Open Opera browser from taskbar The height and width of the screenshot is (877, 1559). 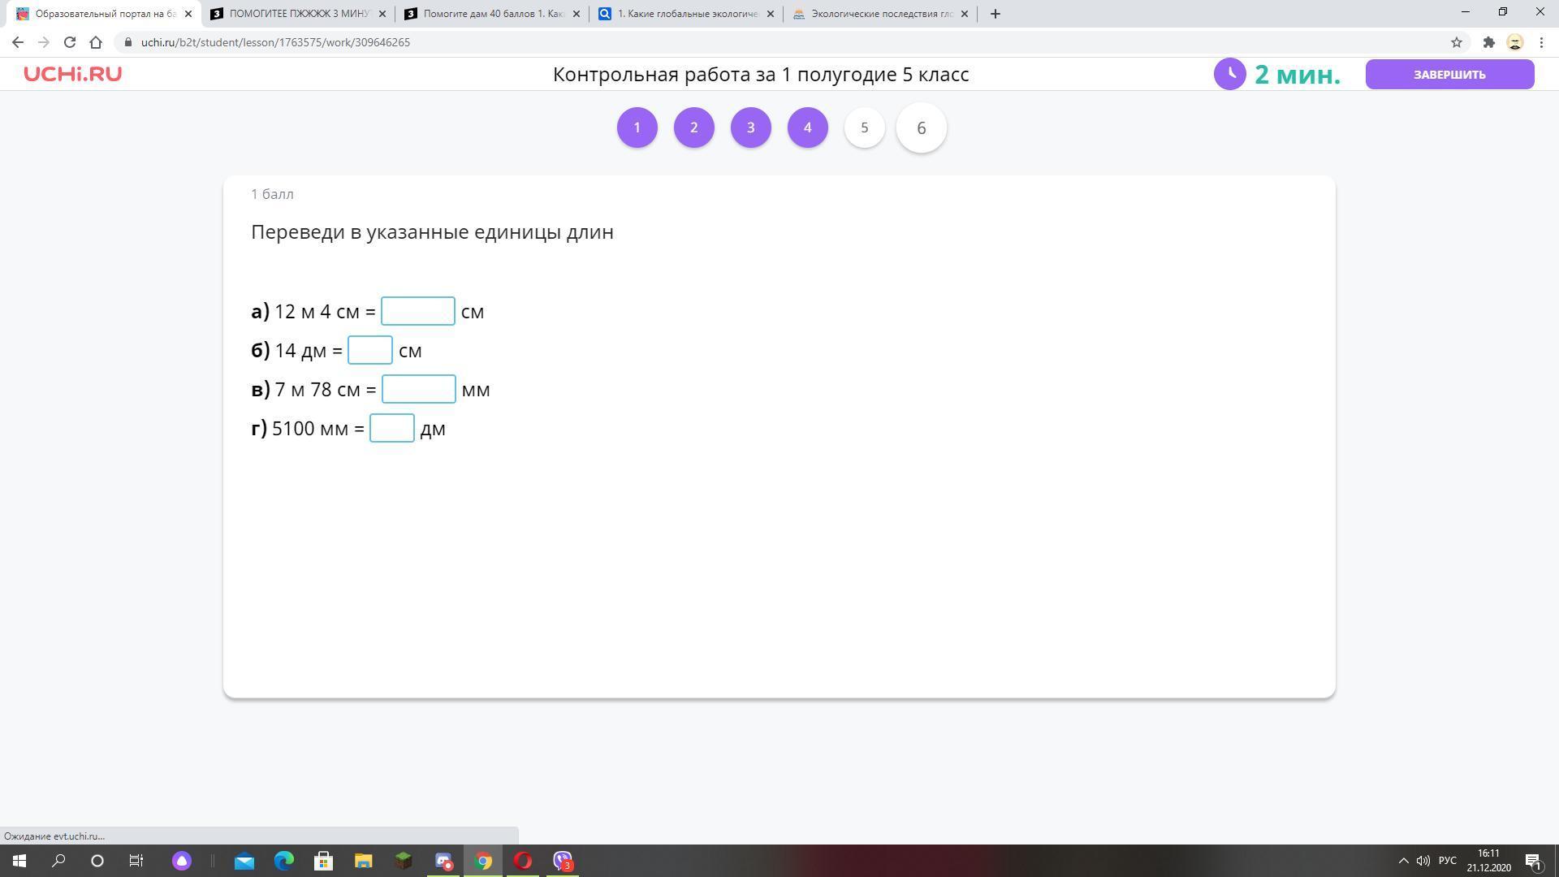[523, 861]
